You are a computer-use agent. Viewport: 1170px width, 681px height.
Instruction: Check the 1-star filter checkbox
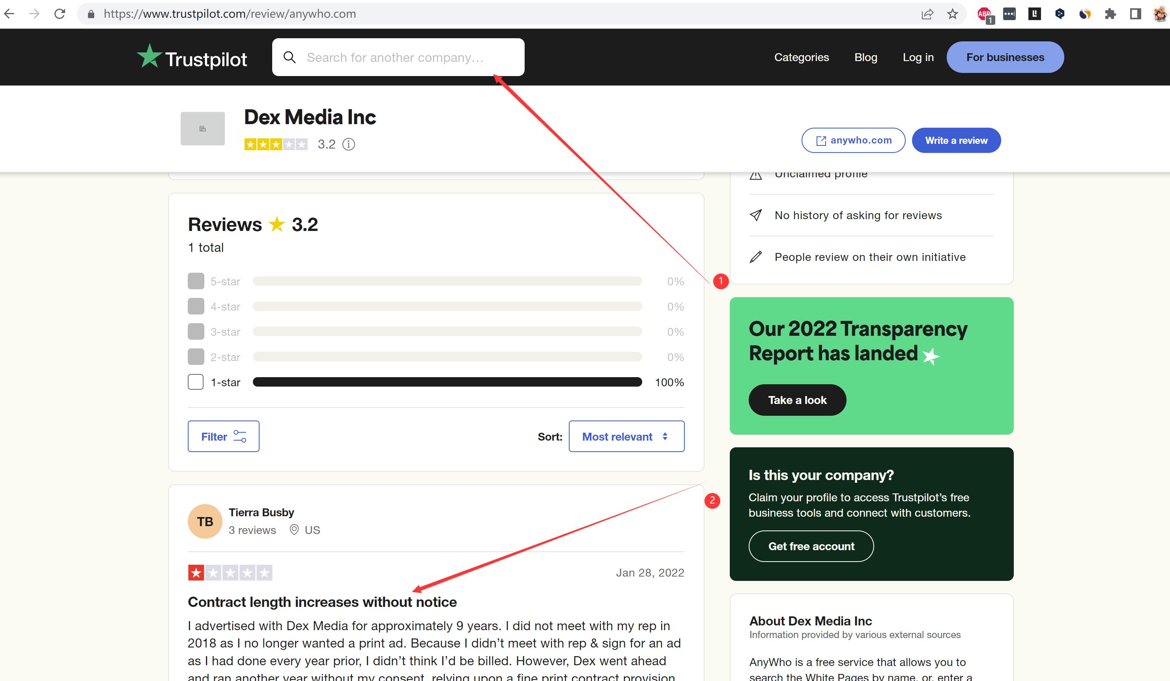pos(196,382)
